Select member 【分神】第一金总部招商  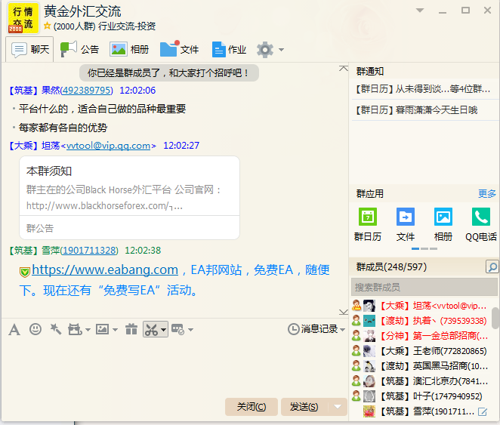(421, 336)
